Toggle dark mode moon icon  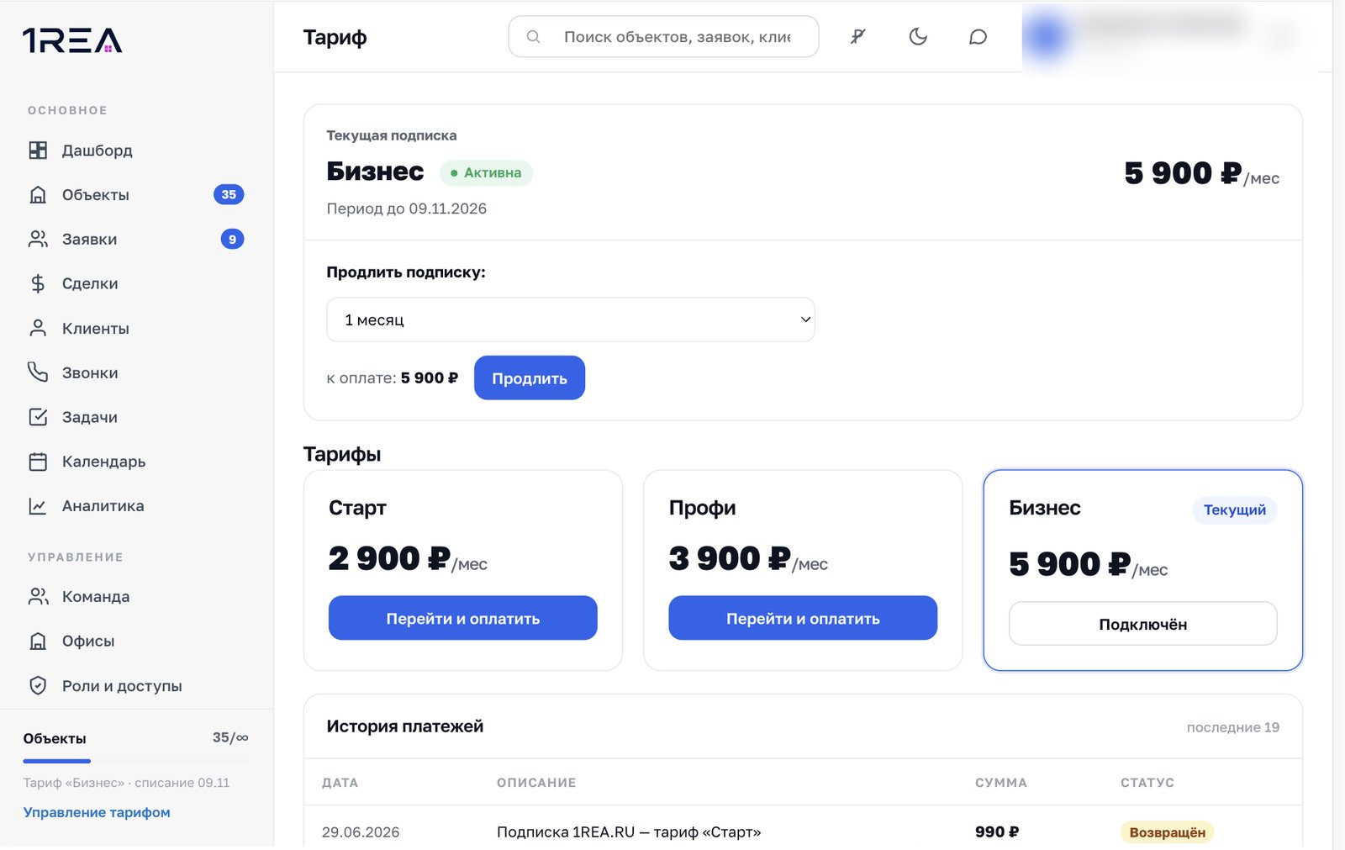[x=918, y=36]
